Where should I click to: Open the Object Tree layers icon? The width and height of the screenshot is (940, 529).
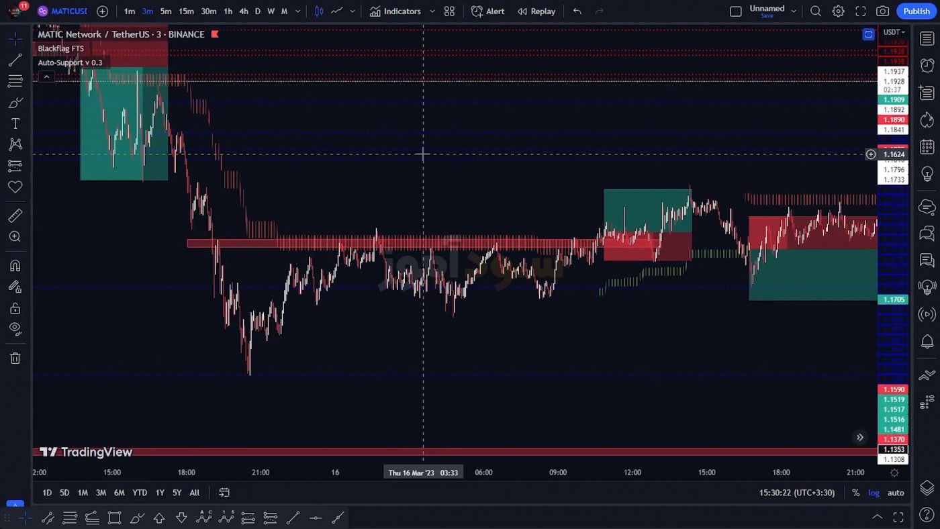(x=927, y=488)
